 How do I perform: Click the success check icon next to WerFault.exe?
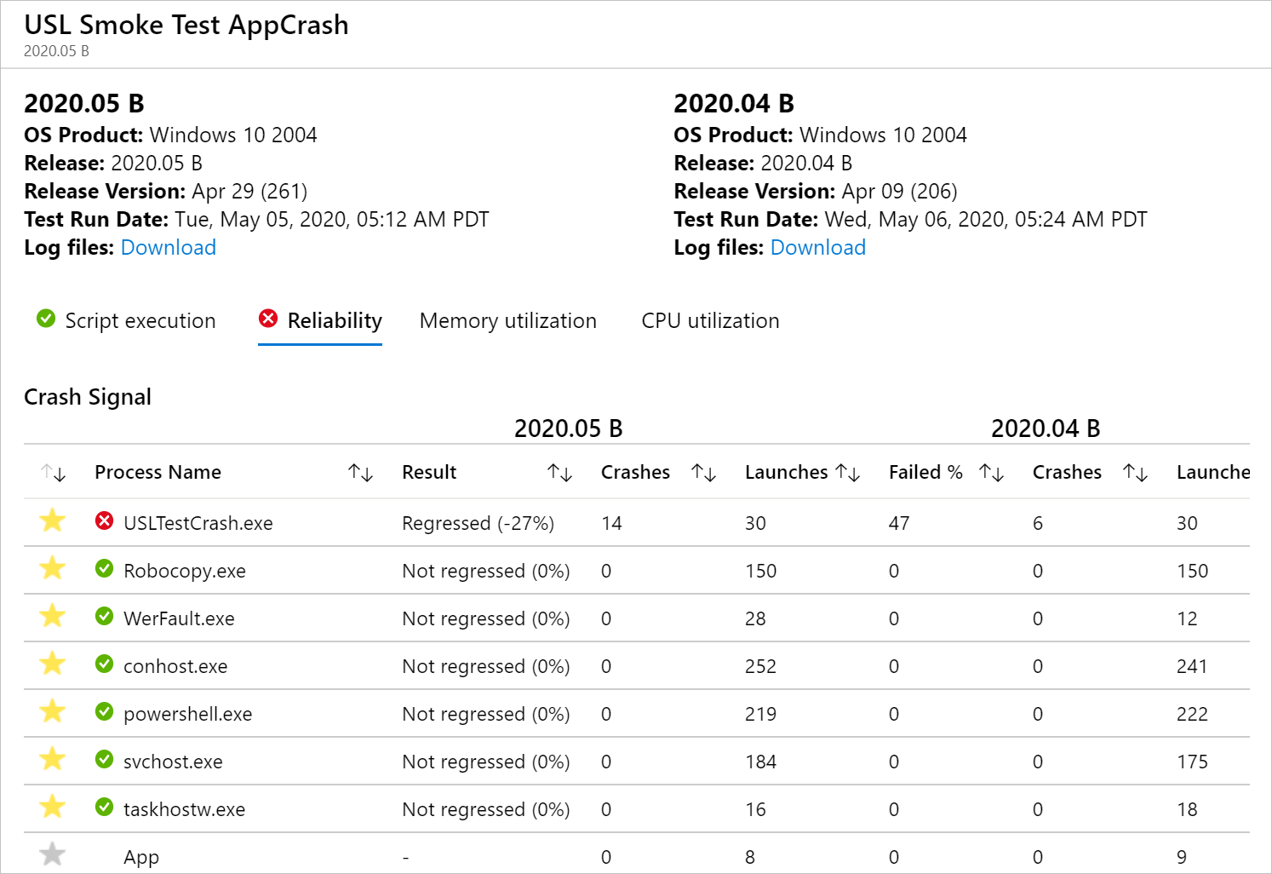click(104, 618)
